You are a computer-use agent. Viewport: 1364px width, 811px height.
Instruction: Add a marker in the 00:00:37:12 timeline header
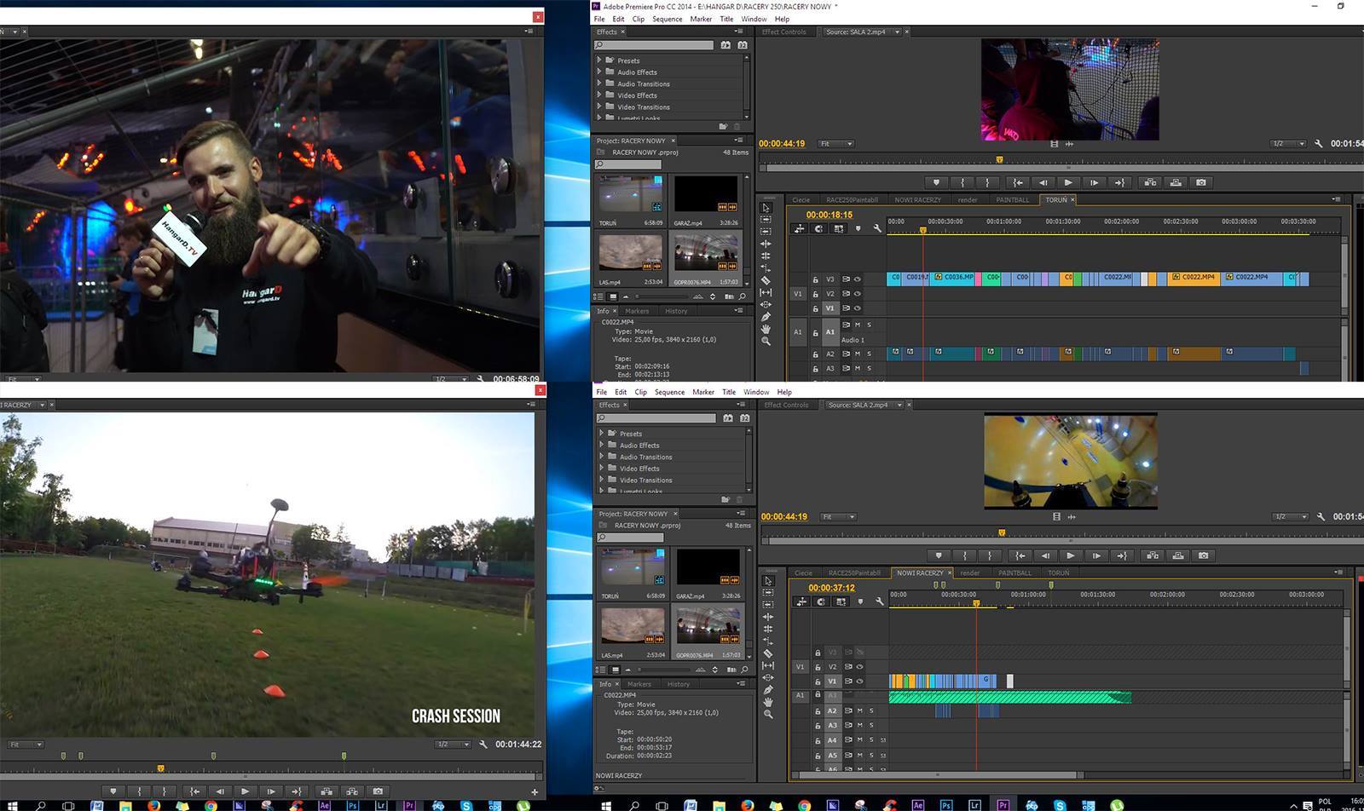[x=860, y=601]
